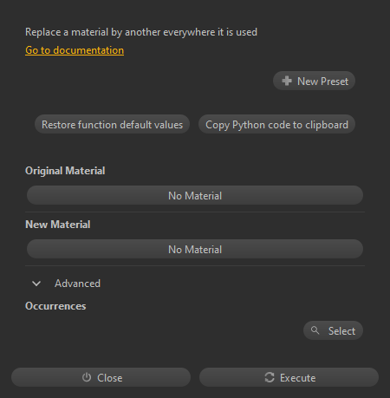The image size is (390, 398).
Task: Click the Execute button text
Action: coord(297,378)
